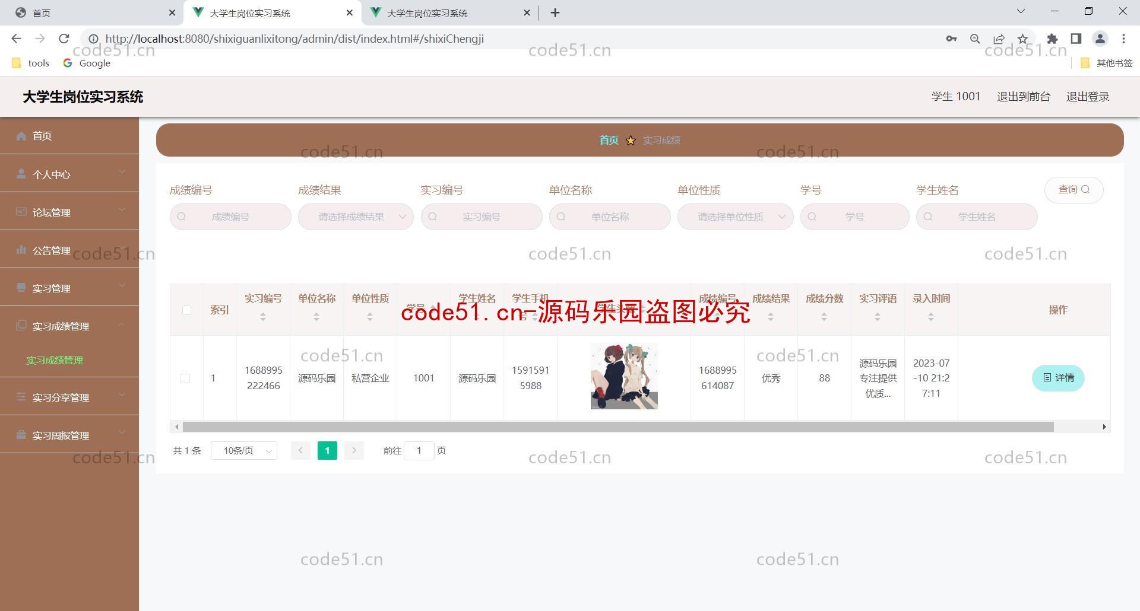Screen dimensions: 1140x611
Task: Click the 成绩编号 search input field
Action: point(230,217)
